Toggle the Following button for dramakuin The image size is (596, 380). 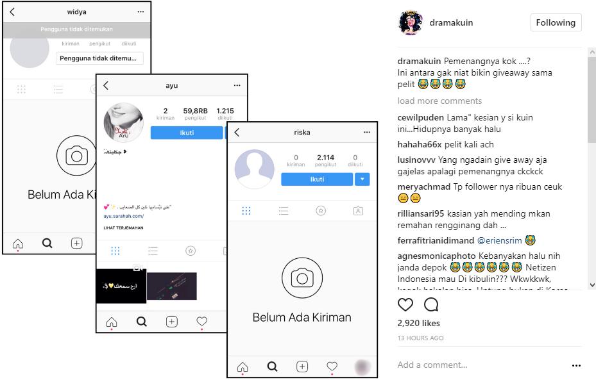[x=556, y=23]
